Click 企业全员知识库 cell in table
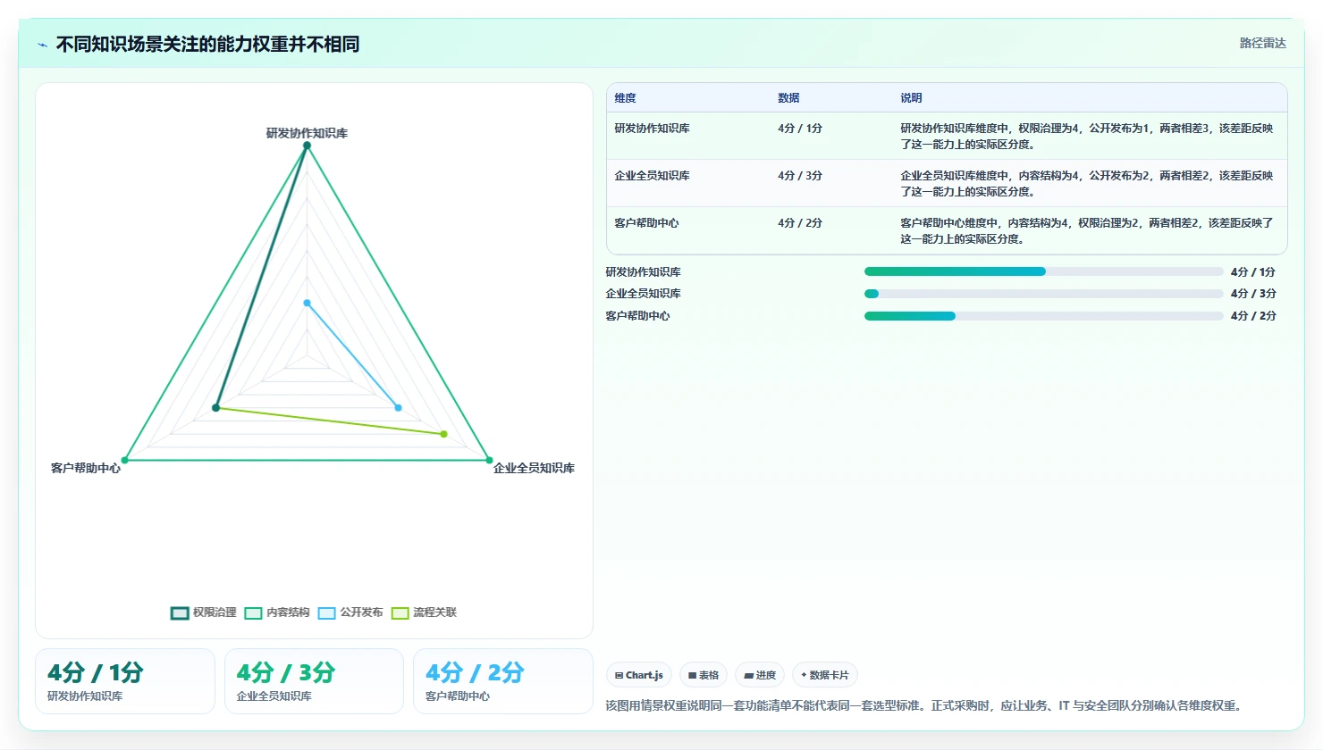Screen dimensions: 1323x750 [x=652, y=176]
